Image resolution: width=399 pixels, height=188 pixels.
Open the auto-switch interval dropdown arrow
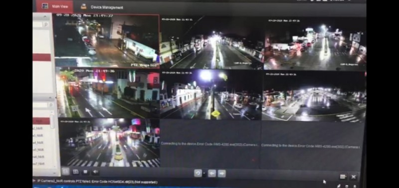point(204,174)
